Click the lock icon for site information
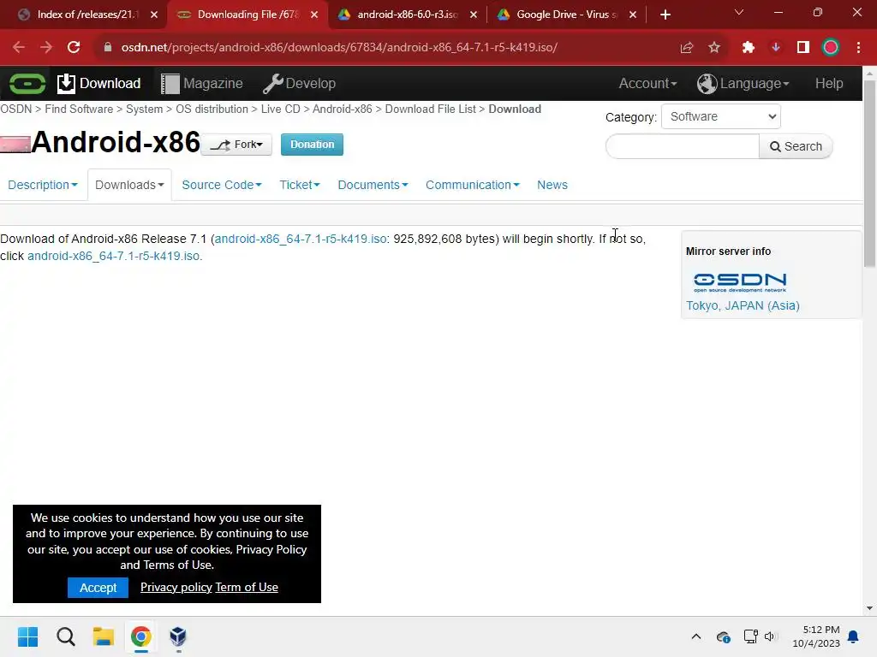877x657 pixels. [x=108, y=48]
